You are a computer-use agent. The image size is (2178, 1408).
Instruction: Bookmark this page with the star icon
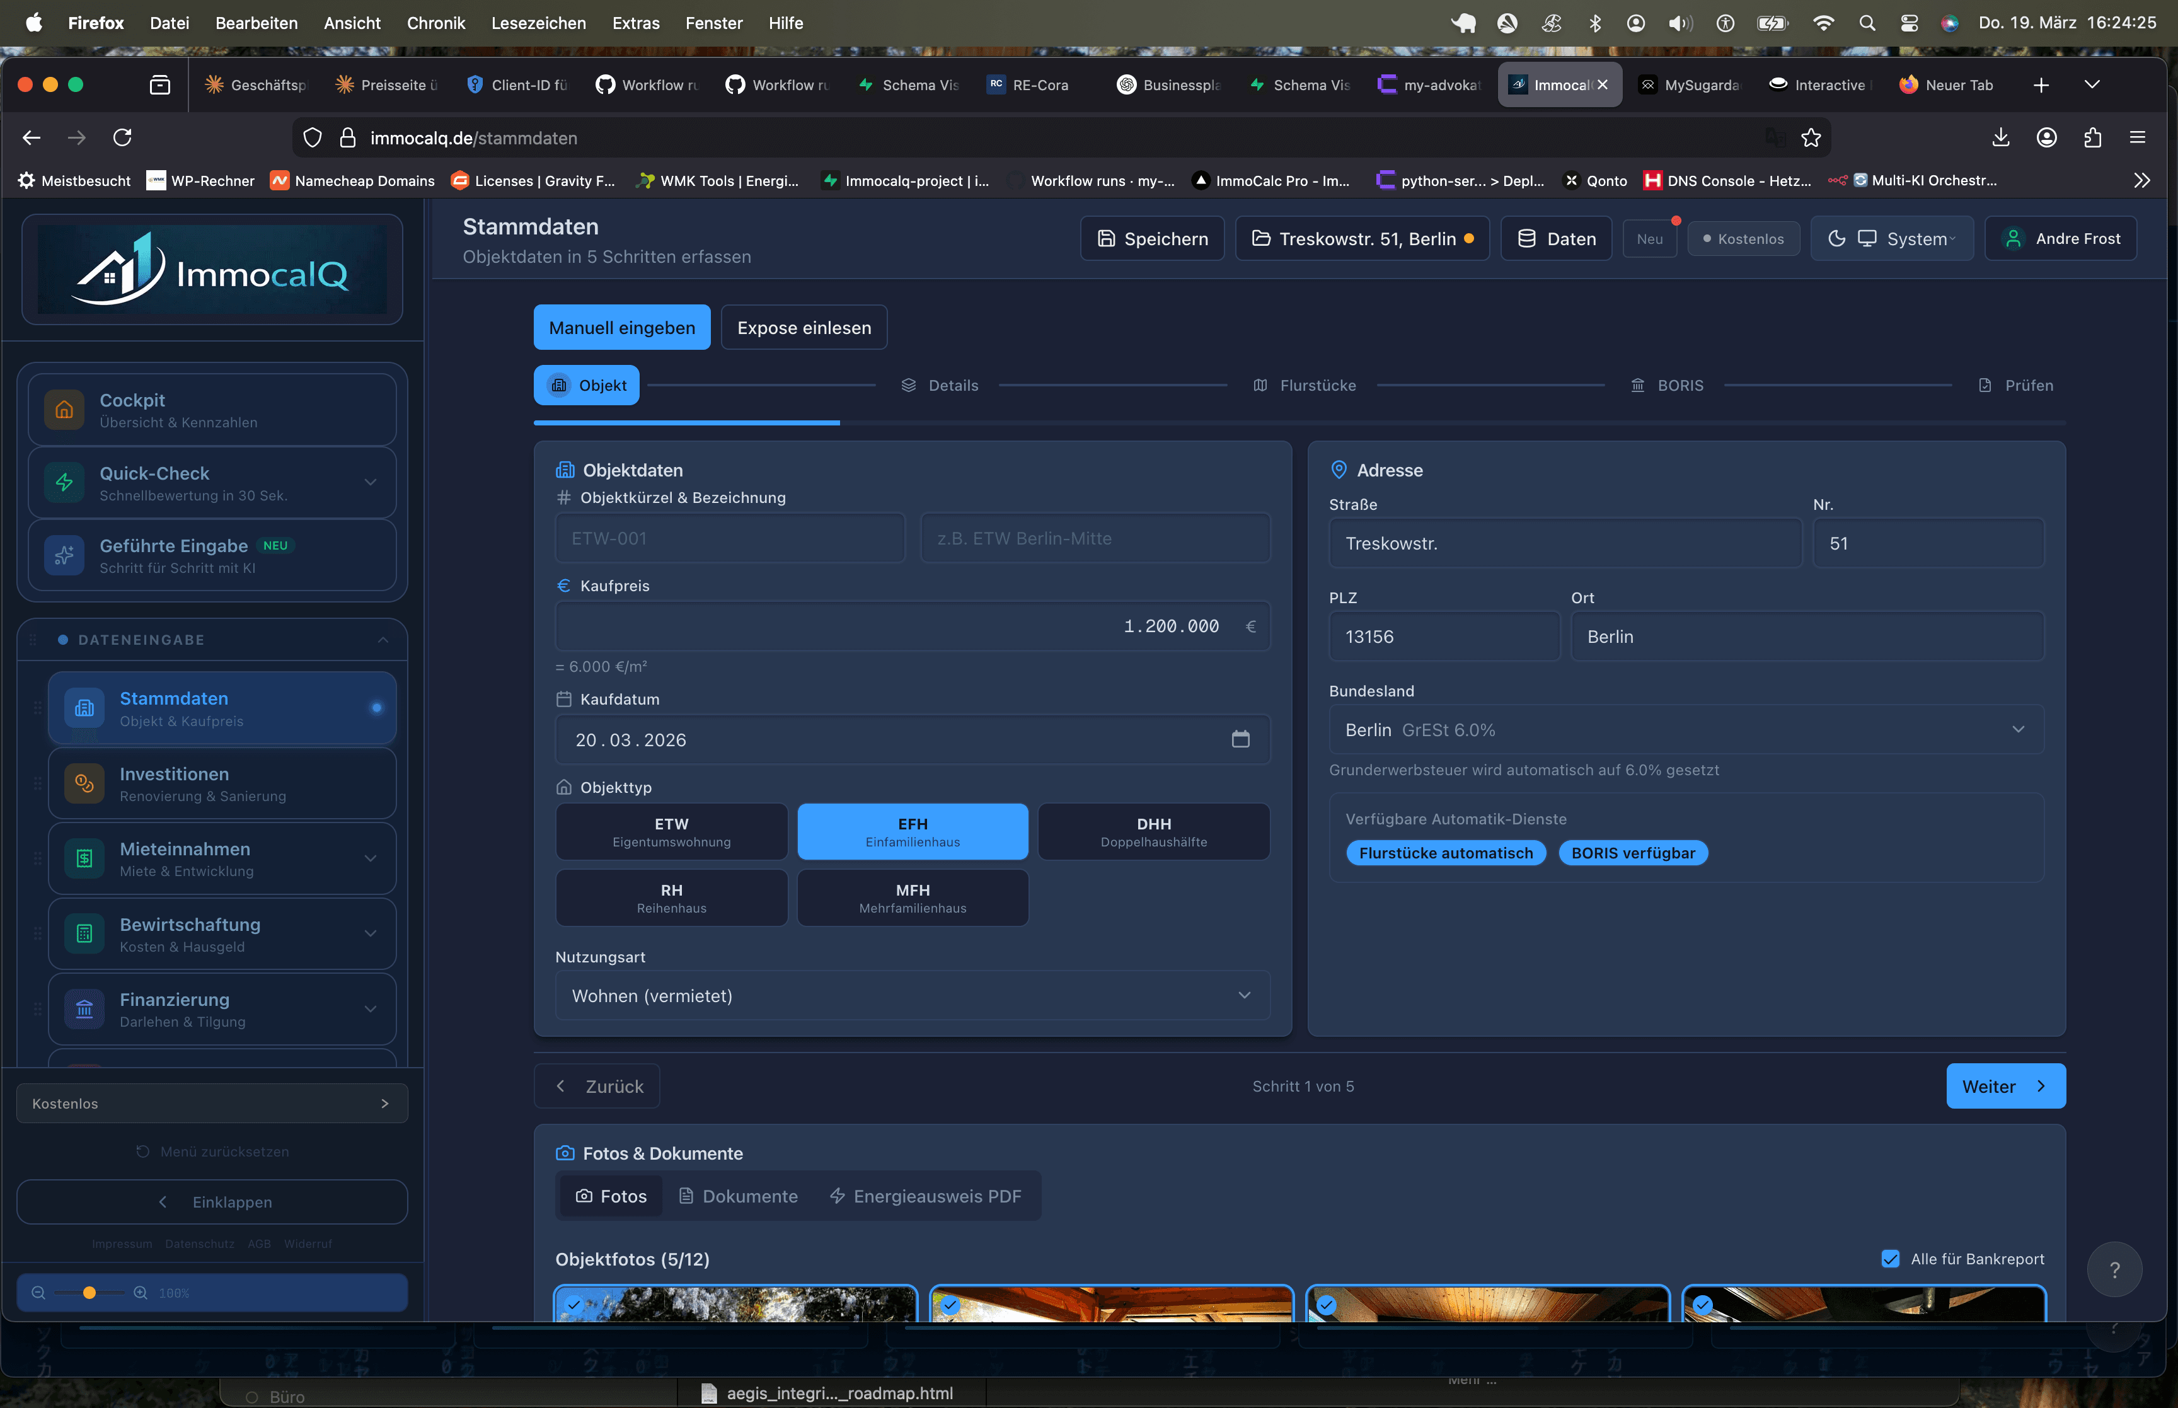click(x=1811, y=138)
